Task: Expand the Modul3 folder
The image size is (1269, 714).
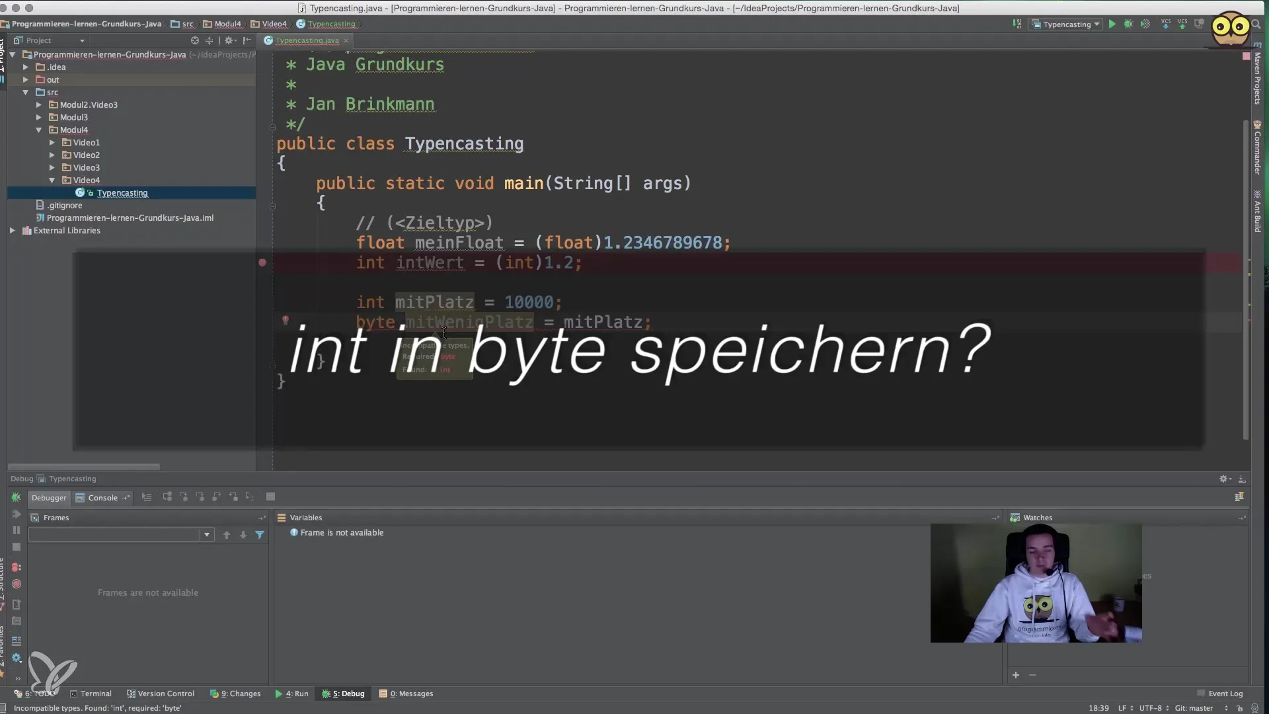Action: click(38, 117)
